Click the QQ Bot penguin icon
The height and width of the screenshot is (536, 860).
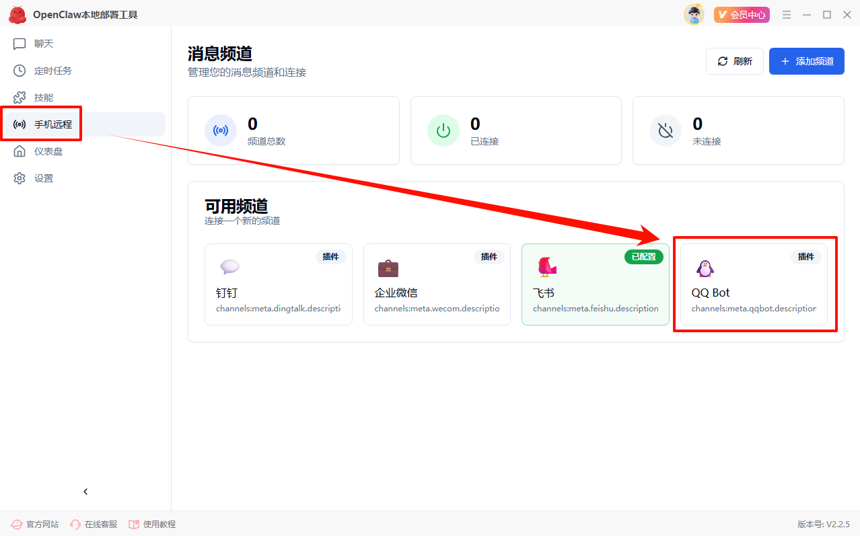coord(704,268)
